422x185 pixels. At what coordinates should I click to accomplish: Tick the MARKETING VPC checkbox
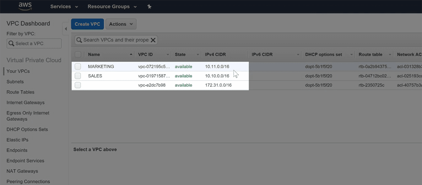[x=78, y=66]
